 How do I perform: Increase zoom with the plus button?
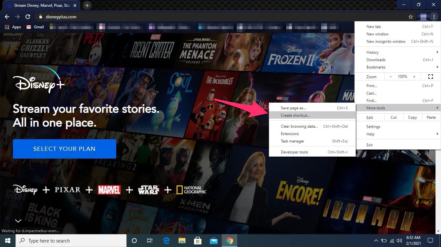pyautogui.click(x=414, y=77)
